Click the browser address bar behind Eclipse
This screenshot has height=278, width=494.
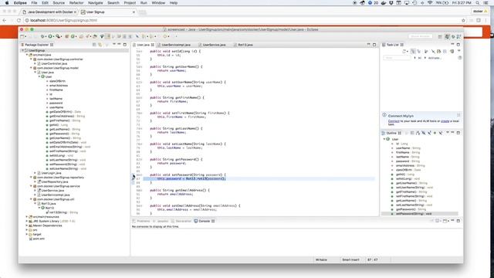242,20
